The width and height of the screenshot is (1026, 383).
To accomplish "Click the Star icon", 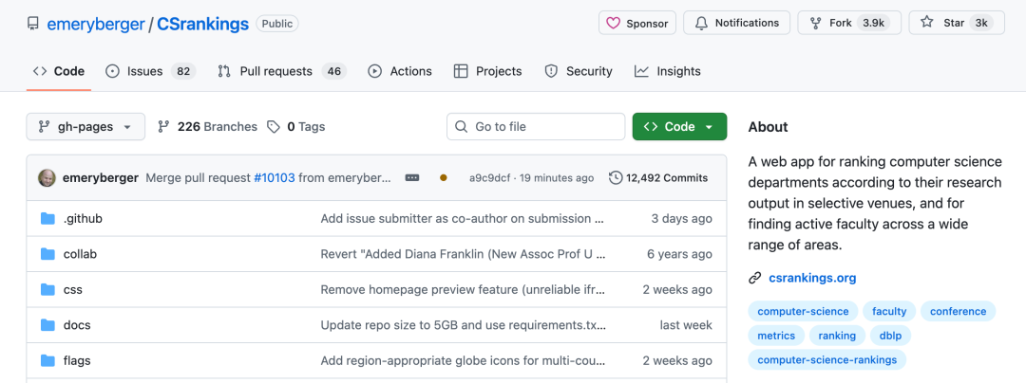I will click(927, 24).
